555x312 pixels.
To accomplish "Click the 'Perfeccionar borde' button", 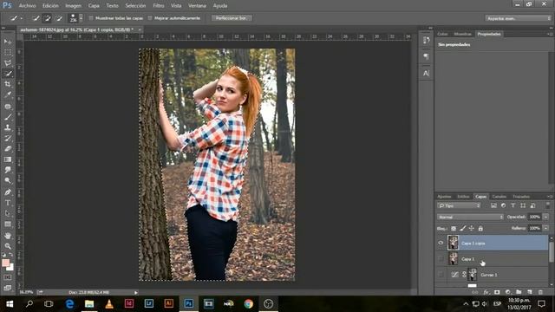I will pos(232,18).
